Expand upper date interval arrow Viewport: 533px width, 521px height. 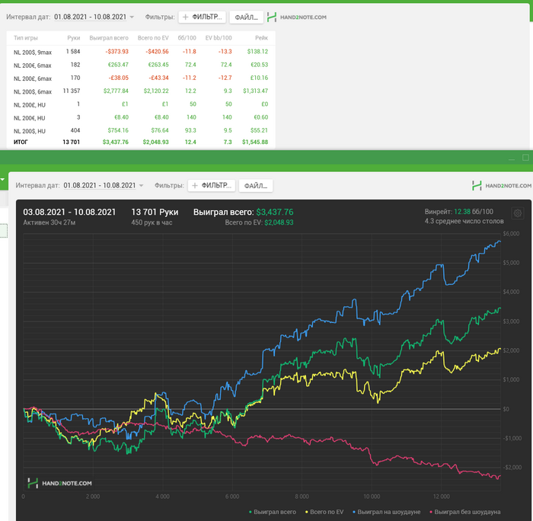tap(132, 17)
